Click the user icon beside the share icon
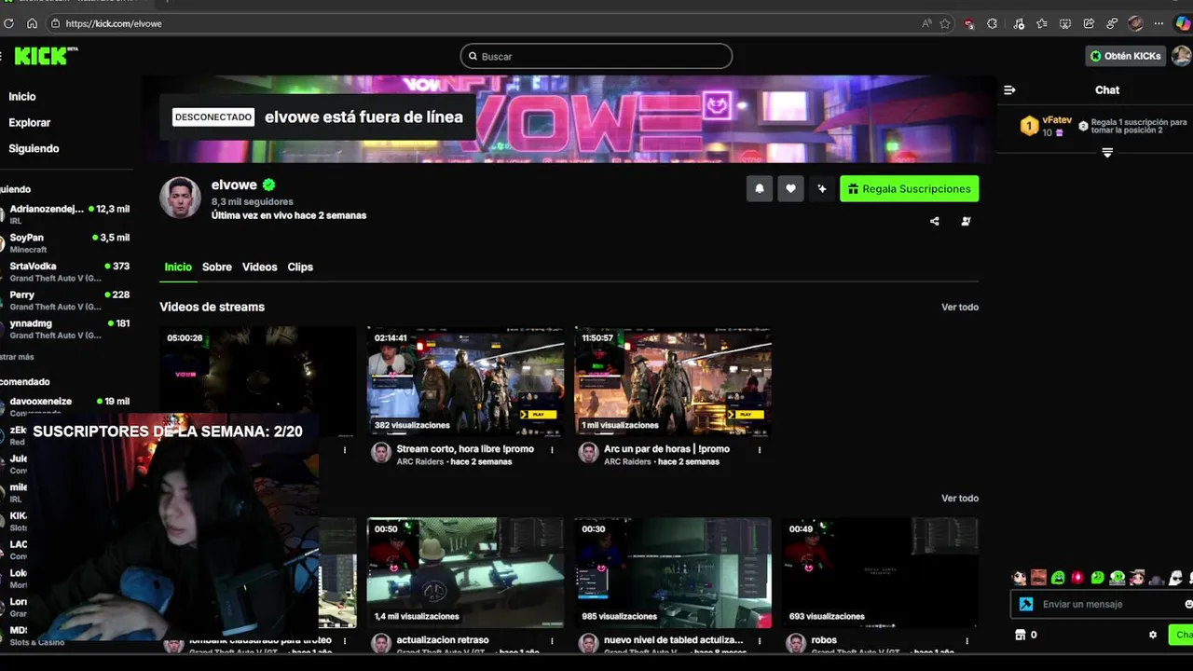Screen dimensions: 1193x671 point(966,222)
